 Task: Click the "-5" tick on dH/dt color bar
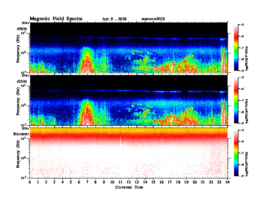242,25
